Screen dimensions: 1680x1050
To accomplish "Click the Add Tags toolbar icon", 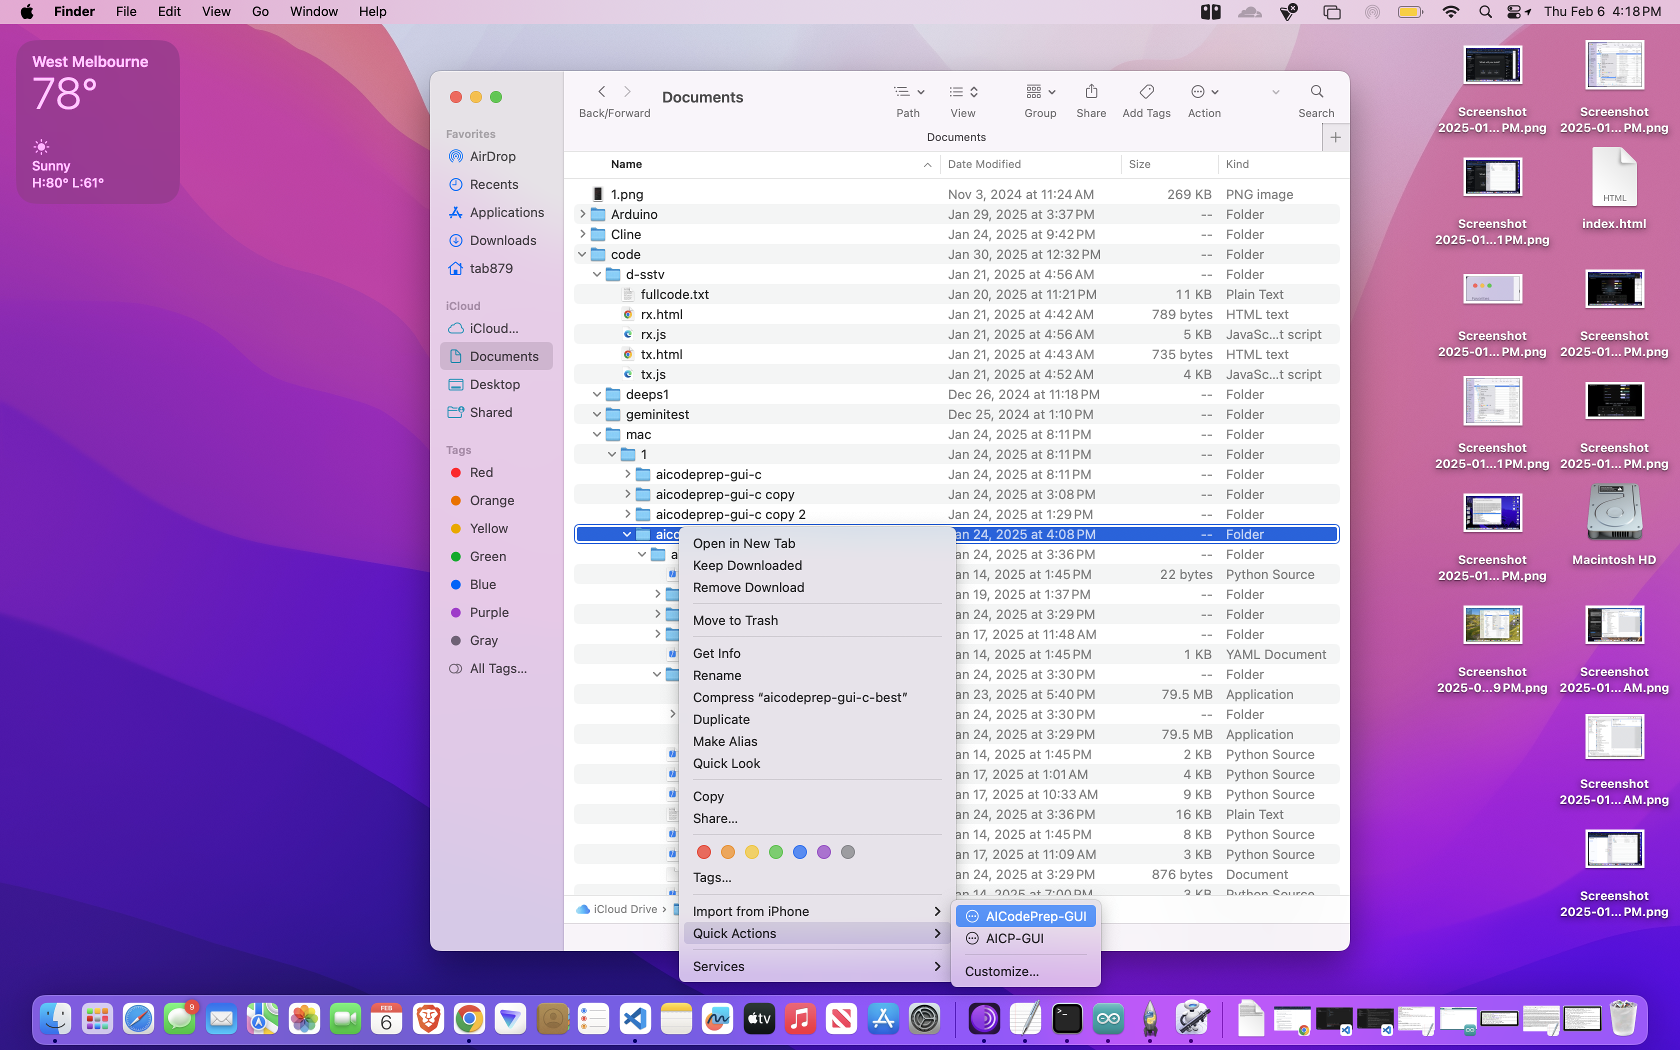I will [x=1146, y=91].
